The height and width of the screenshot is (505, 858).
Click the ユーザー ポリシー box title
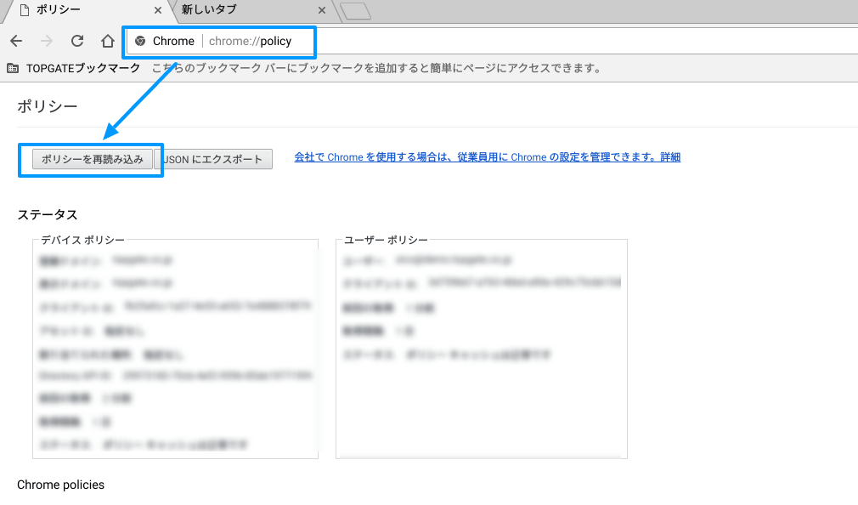386,240
